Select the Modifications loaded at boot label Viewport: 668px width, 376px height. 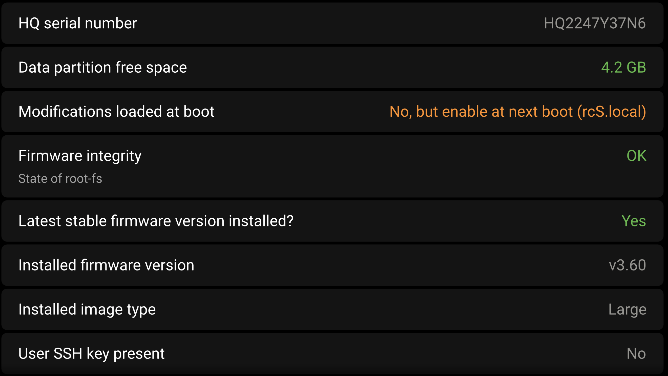click(116, 112)
